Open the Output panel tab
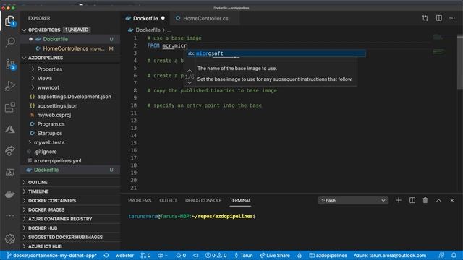463x260 pixels. point(168,200)
